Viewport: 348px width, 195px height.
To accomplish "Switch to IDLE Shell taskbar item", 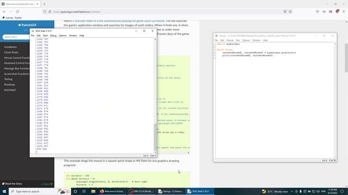I will click(x=200, y=191).
